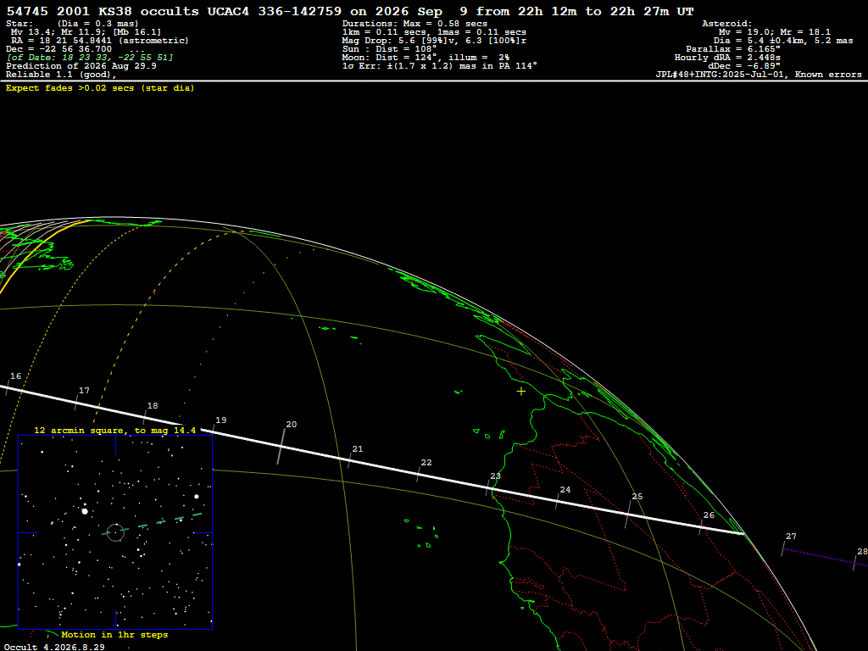
Task: Click the green dashed asteroid motion line
Action: [x=153, y=524]
